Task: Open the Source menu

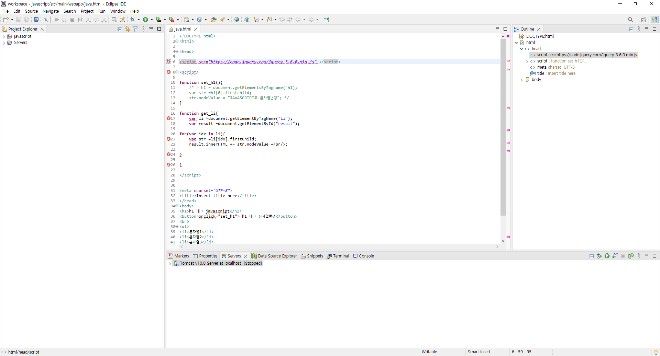Action: tap(31, 11)
